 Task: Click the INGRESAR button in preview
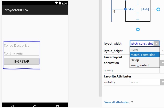22,62
